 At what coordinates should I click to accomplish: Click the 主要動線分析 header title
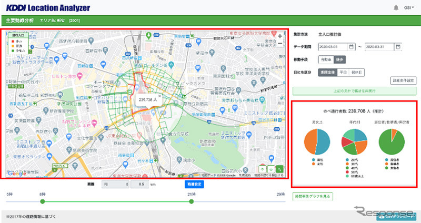(19, 21)
